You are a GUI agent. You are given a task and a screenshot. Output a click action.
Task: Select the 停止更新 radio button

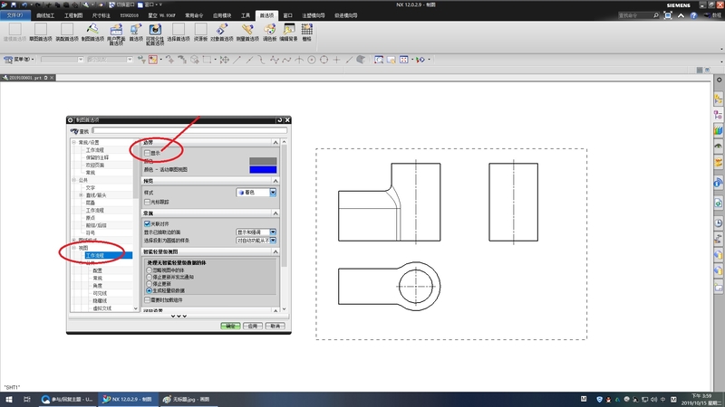point(149,284)
